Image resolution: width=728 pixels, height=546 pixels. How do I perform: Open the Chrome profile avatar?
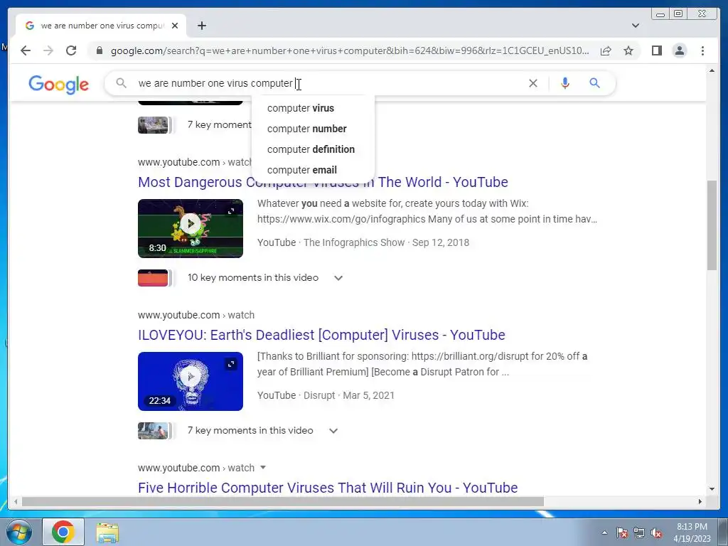(x=679, y=50)
